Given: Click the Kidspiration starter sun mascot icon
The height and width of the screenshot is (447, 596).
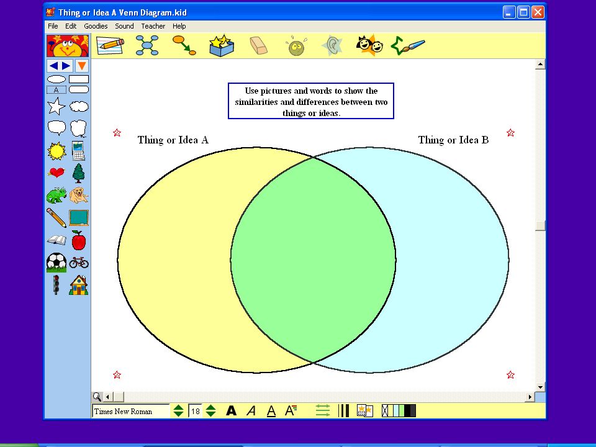Looking at the screenshot, I should pyautogui.click(x=68, y=45).
